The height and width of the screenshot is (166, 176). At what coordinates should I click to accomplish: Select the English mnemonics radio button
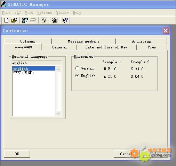click(x=77, y=76)
